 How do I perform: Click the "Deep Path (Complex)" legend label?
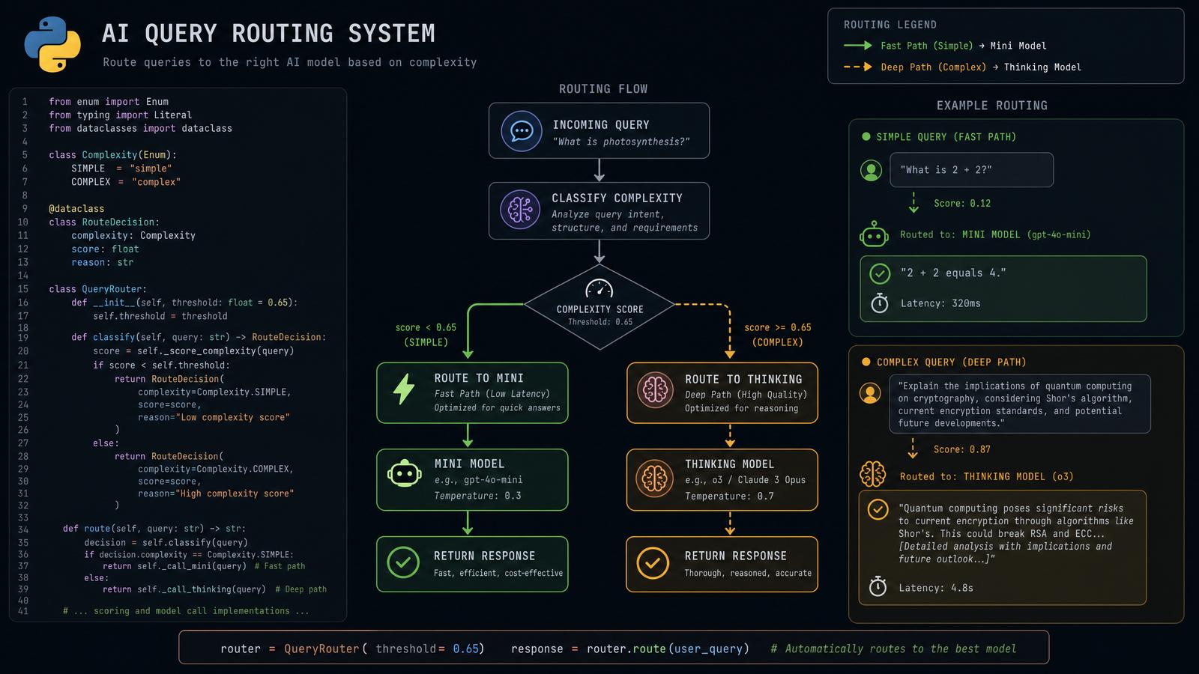(x=934, y=67)
